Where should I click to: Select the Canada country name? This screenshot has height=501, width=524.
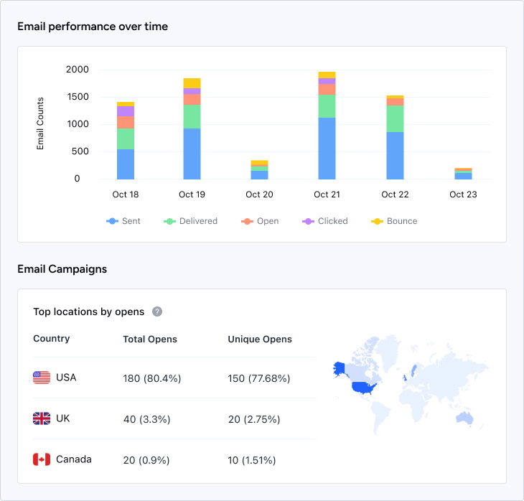click(74, 459)
